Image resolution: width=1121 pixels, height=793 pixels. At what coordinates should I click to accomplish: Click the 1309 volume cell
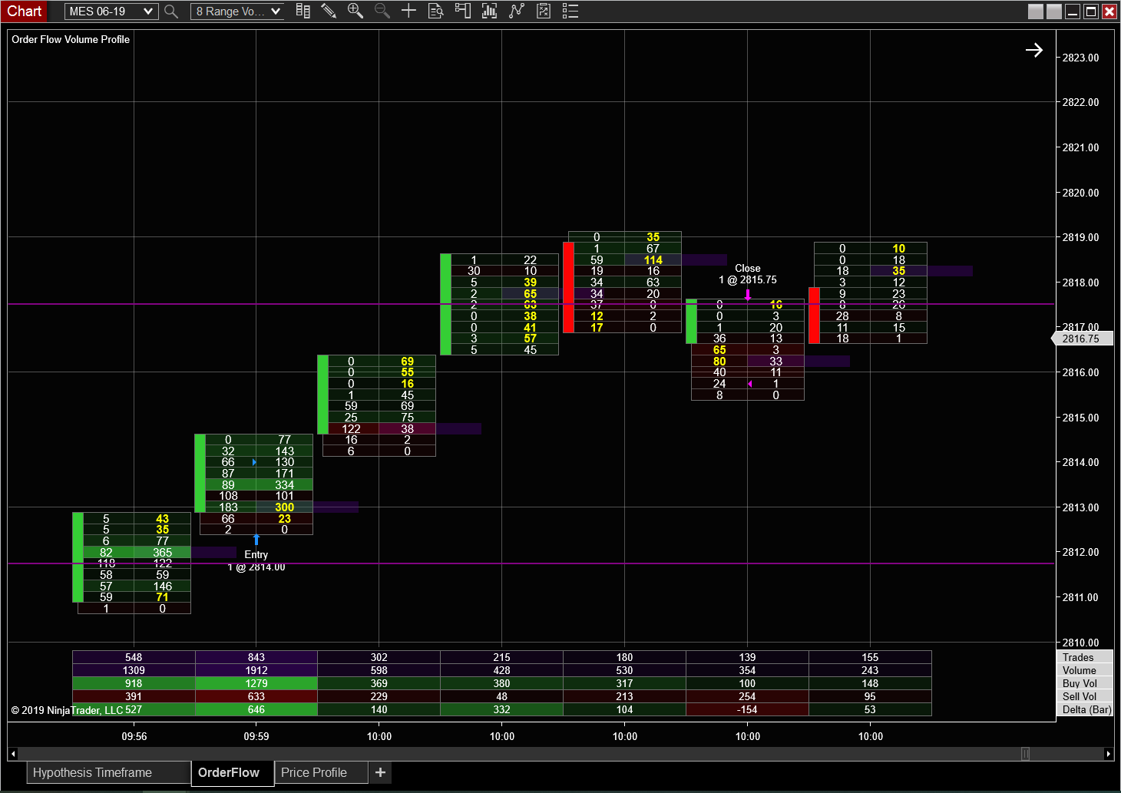click(x=134, y=670)
